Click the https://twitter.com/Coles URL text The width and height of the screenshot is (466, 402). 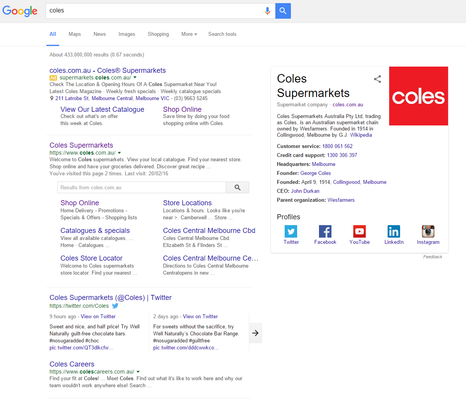click(x=79, y=306)
